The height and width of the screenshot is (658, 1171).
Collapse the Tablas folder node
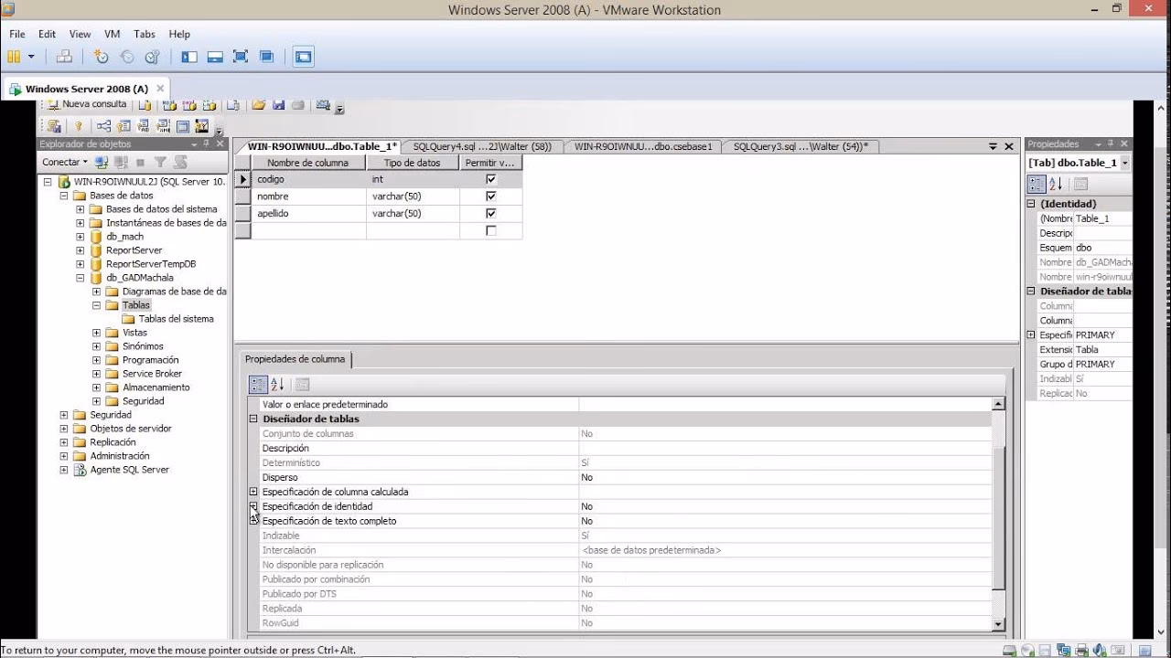pos(97,305)
